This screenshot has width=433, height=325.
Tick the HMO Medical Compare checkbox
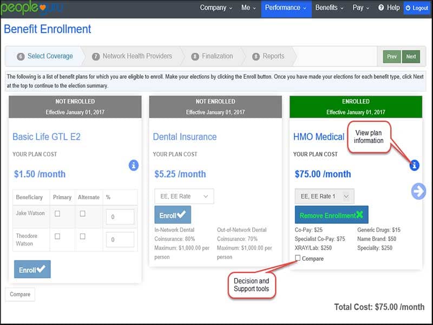tap(298, 258)
